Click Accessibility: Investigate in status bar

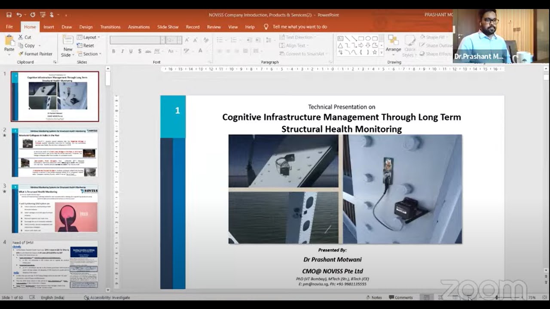click(107, 297)
